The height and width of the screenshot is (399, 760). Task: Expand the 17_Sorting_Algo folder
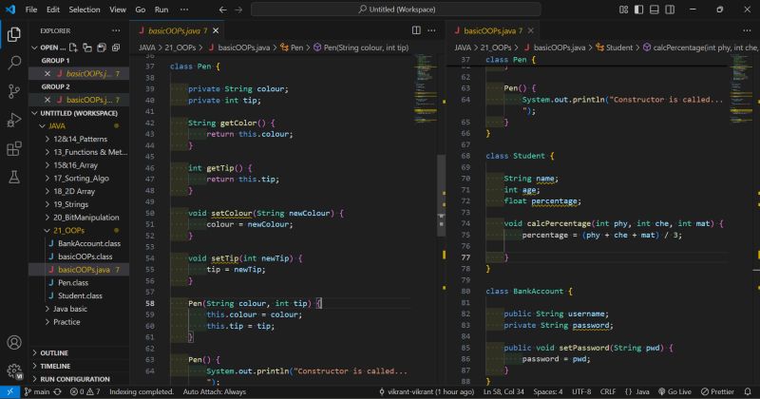click(x=47, y=179)
